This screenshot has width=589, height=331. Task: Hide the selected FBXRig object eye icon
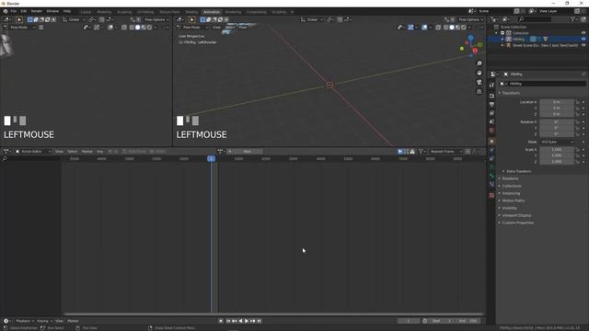tap(583, 39)
